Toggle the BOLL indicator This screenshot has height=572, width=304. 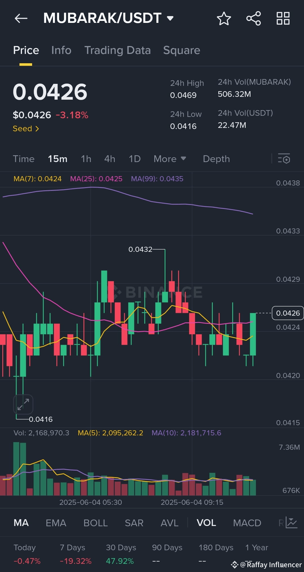96,523
